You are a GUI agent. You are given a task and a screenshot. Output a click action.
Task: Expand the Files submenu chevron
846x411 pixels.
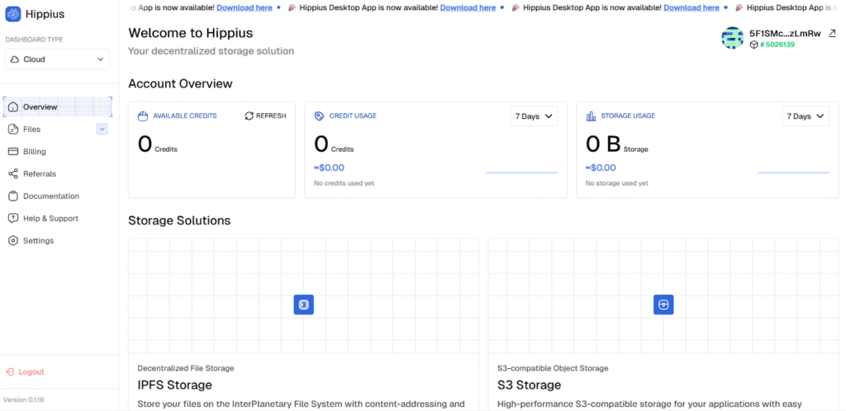click(x=102, y=129)
